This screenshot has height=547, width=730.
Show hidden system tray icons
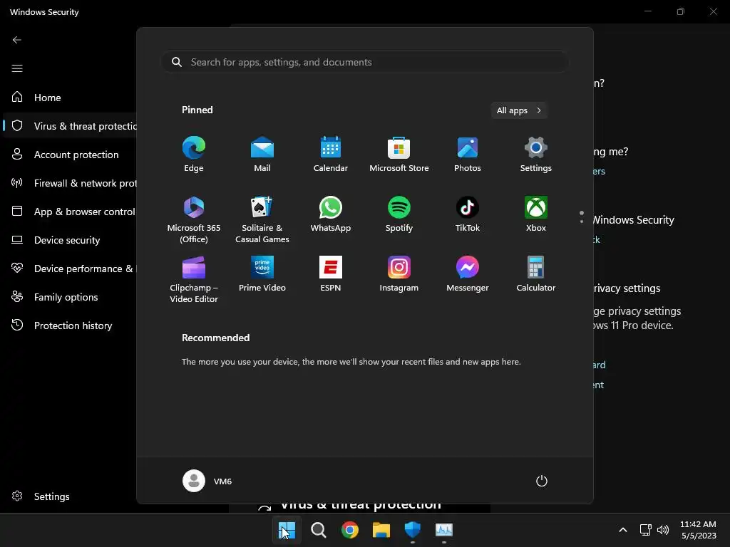(x=623, y=530)
